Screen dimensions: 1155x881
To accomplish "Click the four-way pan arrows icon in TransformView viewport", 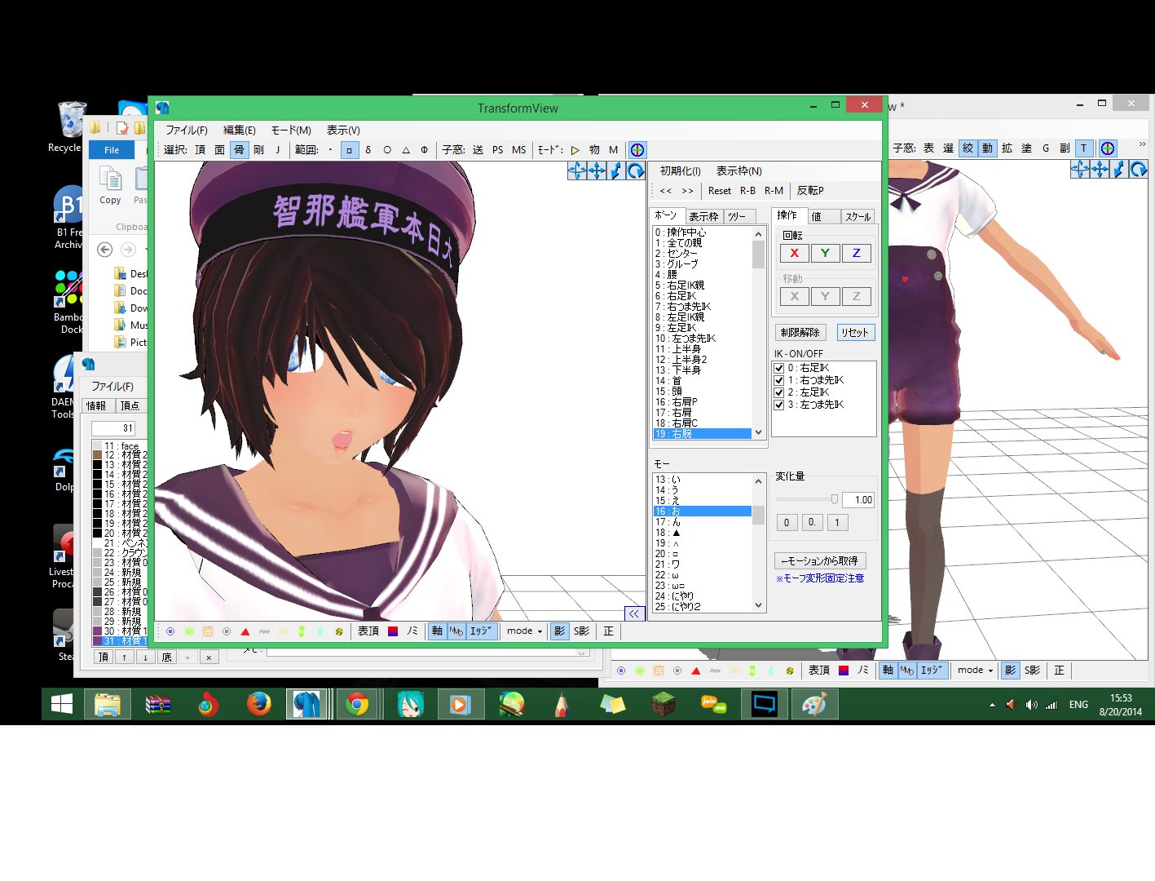I will (x=597, y=170).
